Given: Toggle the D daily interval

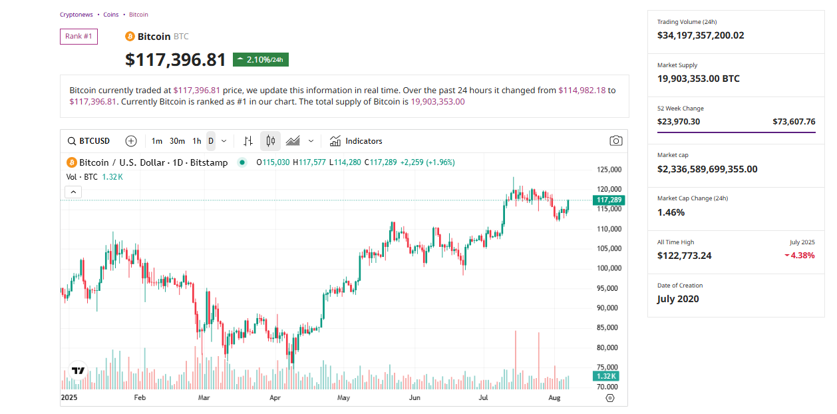Looking at the screenshot, I should tap(210, 140).
